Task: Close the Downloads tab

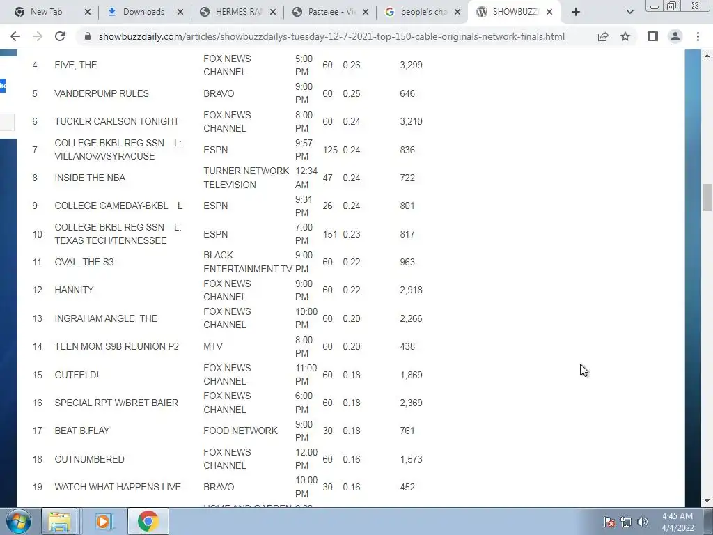Action: (x=180, y=12)
